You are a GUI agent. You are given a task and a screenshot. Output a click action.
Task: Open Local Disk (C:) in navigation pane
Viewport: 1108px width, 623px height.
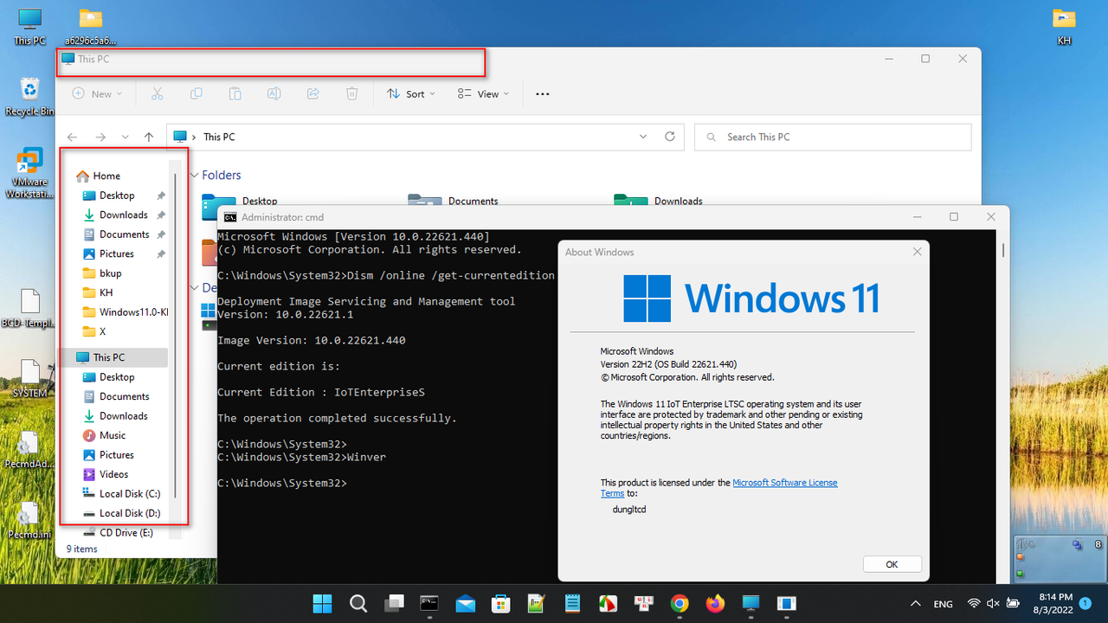pos(130,494)
